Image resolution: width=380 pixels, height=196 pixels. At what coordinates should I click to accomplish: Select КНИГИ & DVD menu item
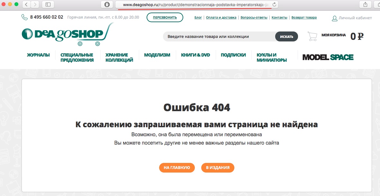(195, 55)
